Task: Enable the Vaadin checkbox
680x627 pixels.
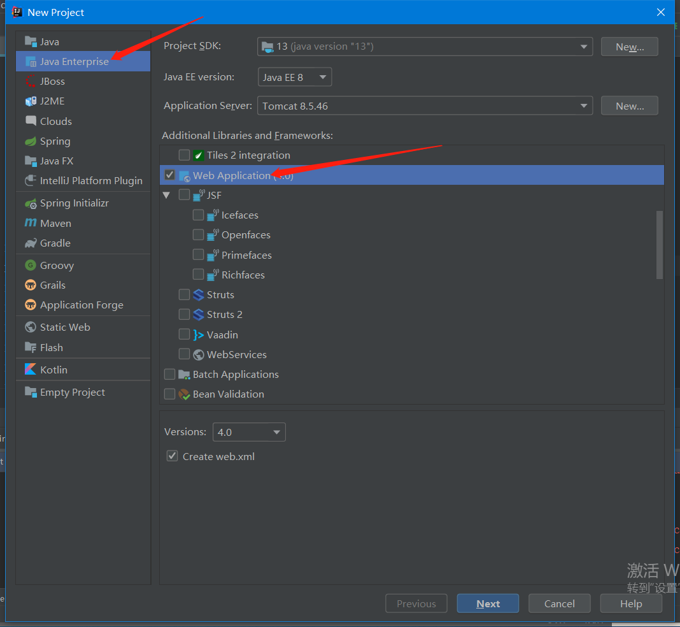Action: tap(184, 335)
